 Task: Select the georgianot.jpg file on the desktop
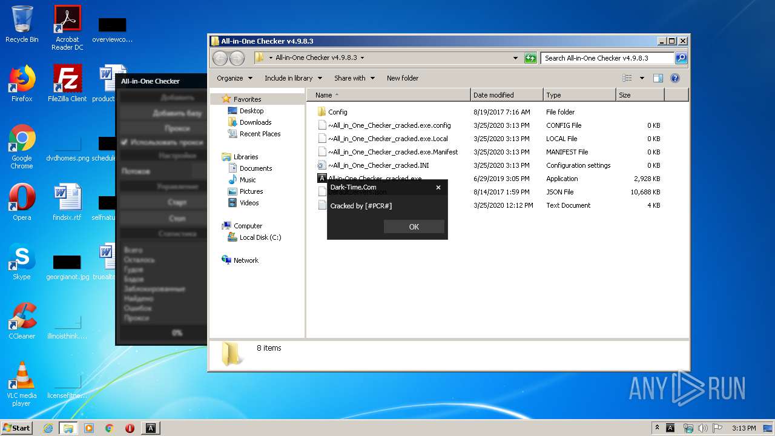[x=67, y=265]
